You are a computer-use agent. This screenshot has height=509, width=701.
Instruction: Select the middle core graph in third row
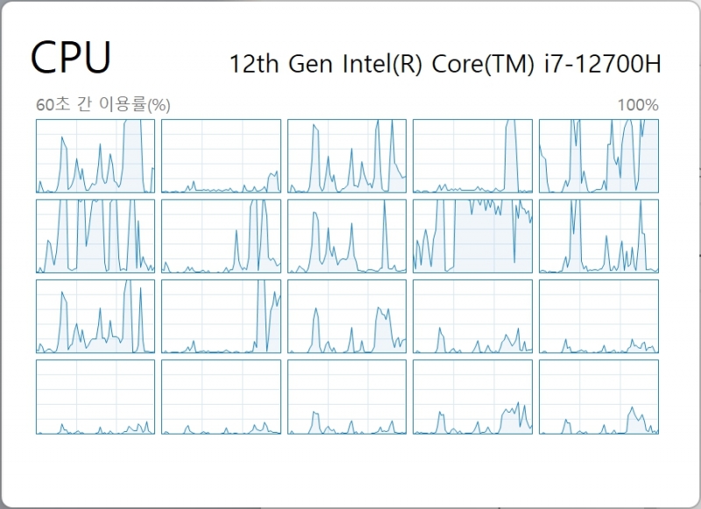click(x=347, y=316)
